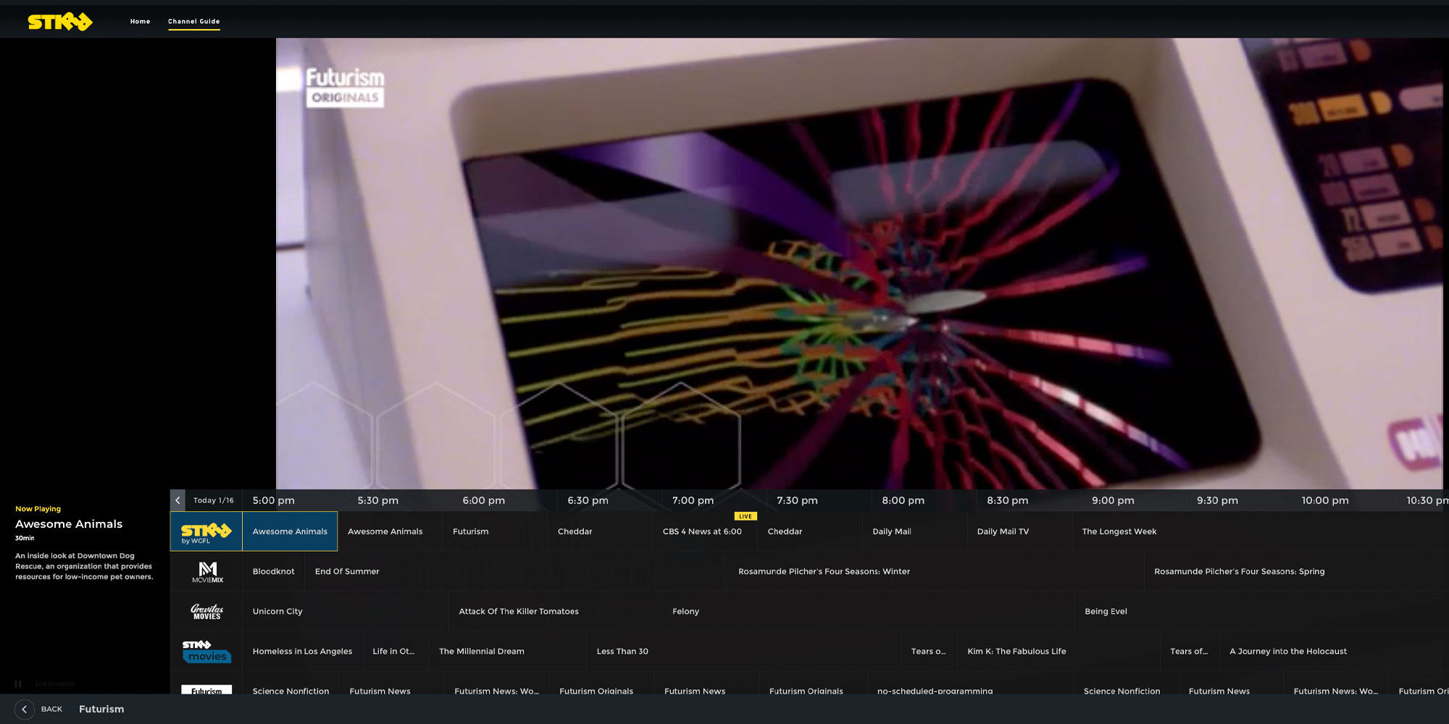Viewport: 1449px width, 724px height.
Task: Select the Daily Mail program
Action: click(914, 531)
